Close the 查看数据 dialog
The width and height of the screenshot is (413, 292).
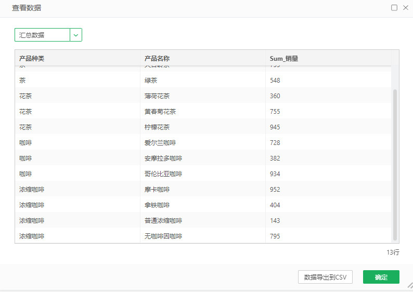(x=406, y=8)
